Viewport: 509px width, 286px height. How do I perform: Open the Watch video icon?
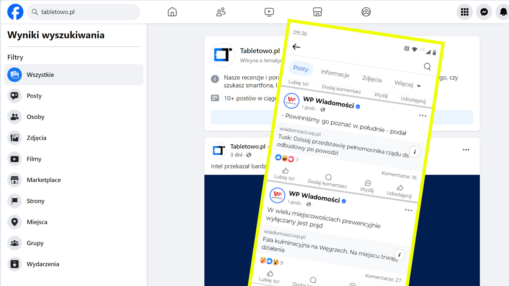tap(269, 12)
